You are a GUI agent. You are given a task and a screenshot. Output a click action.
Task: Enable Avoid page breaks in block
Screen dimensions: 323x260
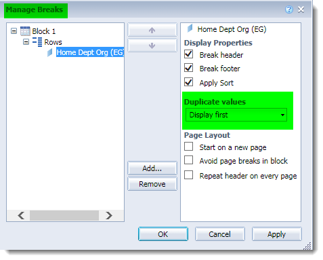click(x=188, y=160)
